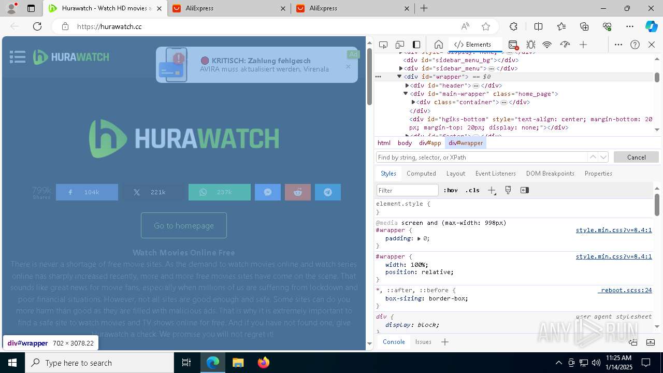This screenshot has width=663, height=373.
Task: Open DevTools customize three-dots menu
Action: click(618, 45)
